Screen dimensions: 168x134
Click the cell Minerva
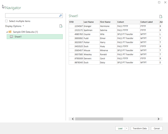pyautogui.click(x=108, y=50)
